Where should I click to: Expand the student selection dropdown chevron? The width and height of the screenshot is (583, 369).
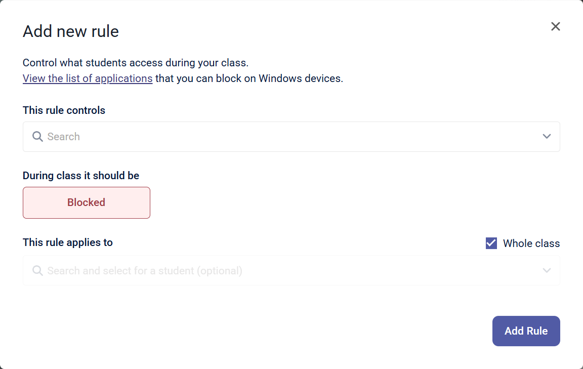547,271
